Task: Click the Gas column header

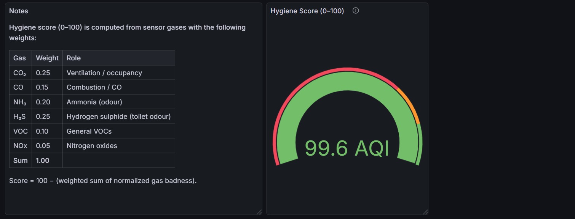Action: [x=20, y=58]
